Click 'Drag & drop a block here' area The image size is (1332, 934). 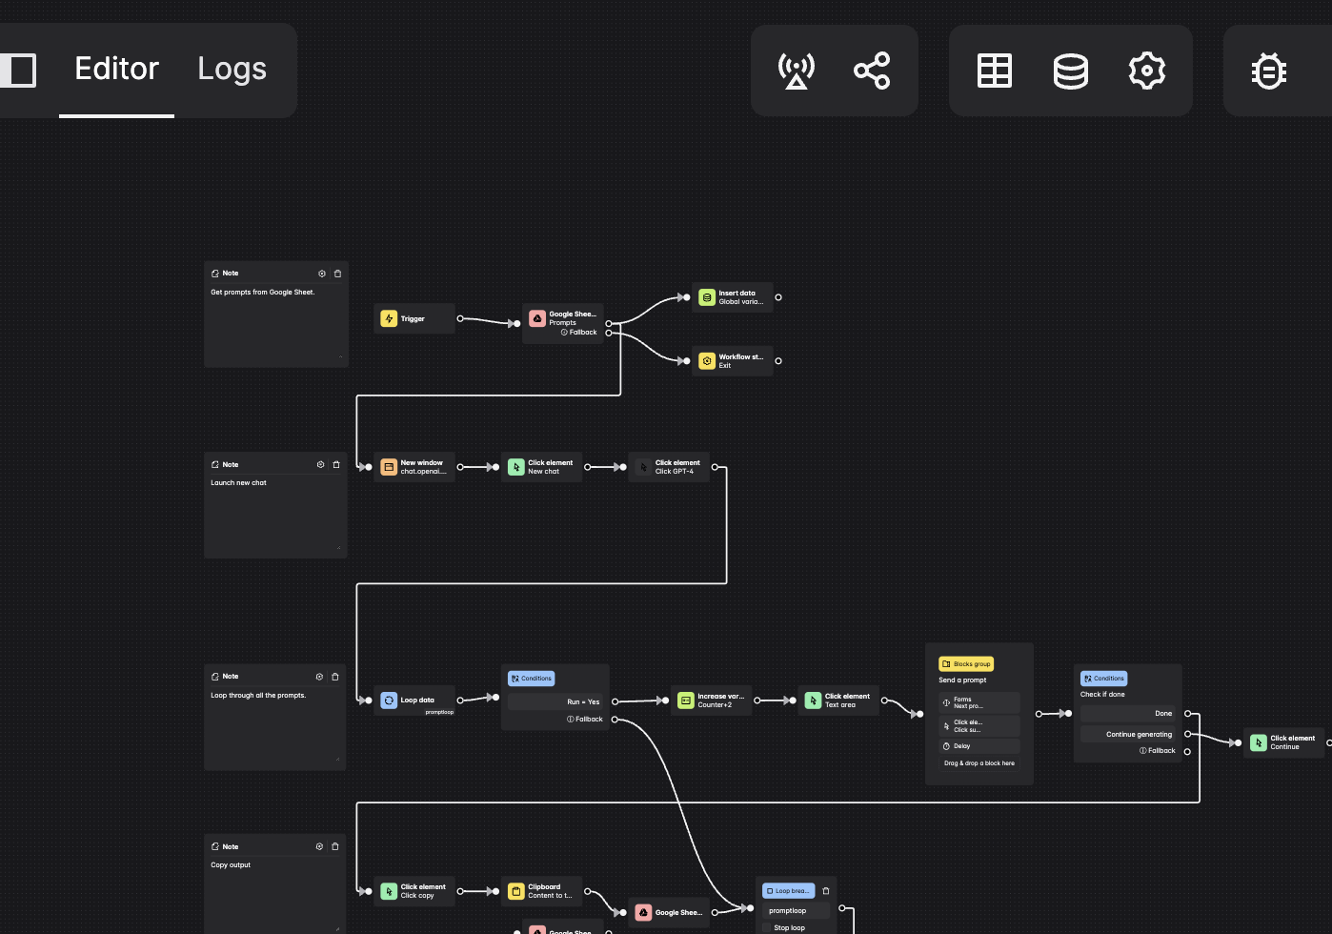(x=979, y=763)
